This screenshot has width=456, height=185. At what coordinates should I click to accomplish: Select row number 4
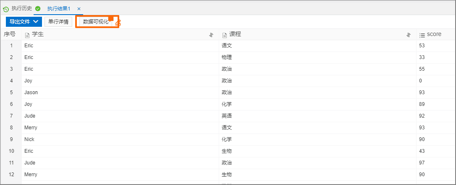point(11,81)
